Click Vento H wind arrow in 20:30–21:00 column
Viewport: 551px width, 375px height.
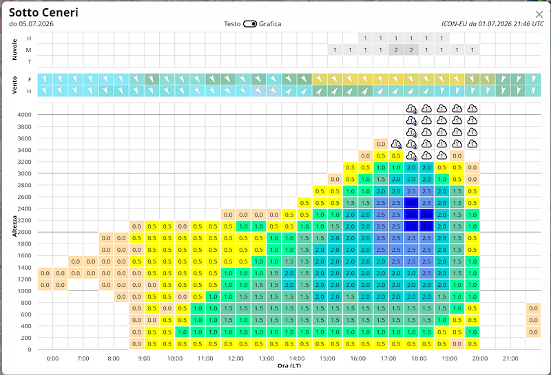[503, 91]
